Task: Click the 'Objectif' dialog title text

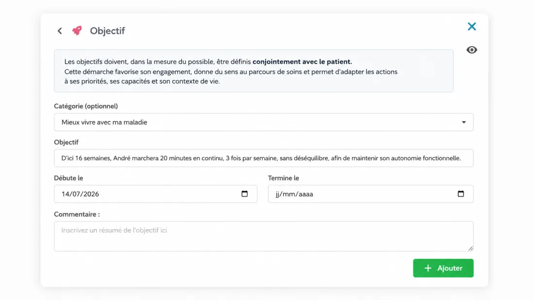Action: [x=107, y=31]
